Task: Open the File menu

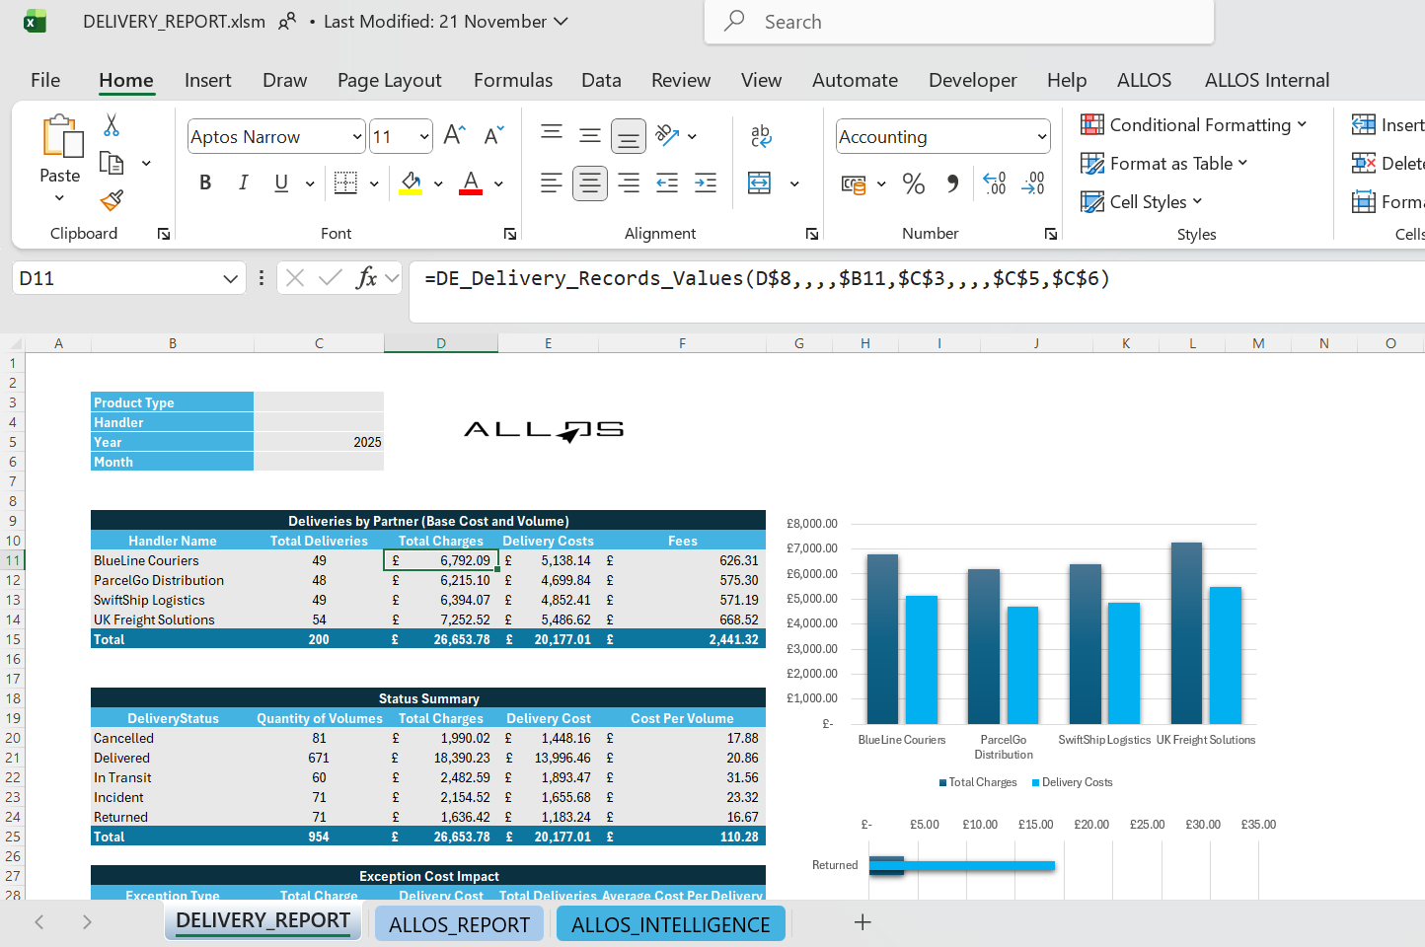Action: (45, 80)
